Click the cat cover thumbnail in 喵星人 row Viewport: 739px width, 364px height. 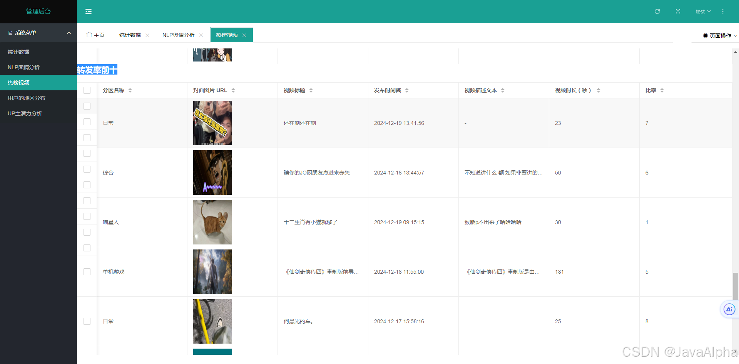coord(212,222)
